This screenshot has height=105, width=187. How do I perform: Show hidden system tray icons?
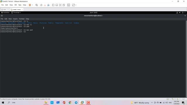pyautogui.click(x=152, y=103)
